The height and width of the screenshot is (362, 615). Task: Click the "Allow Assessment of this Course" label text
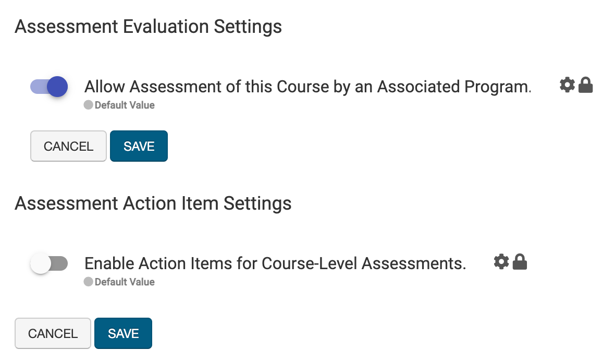pyautogui.click(x=308, y=86)
